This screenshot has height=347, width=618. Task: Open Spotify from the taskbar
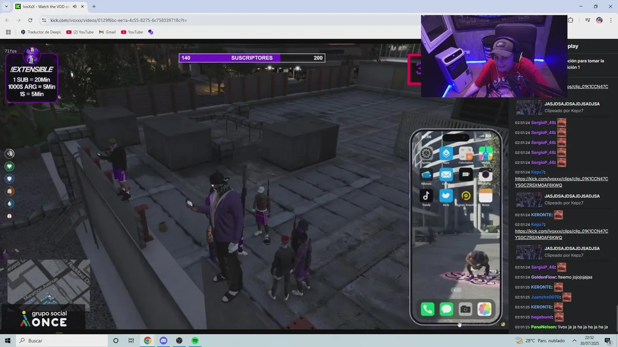point(195,341)
